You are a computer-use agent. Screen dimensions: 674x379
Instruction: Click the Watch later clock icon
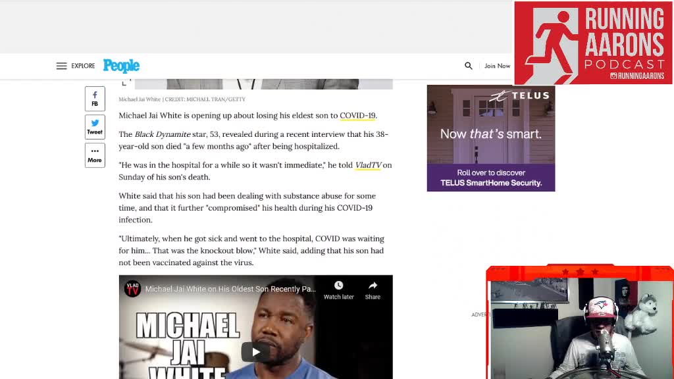tap(339, 286)
